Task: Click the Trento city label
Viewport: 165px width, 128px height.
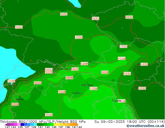Action: tap(77, 93)
